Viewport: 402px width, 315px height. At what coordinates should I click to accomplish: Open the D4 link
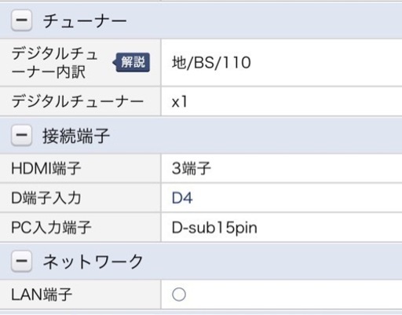click(182, 198)
